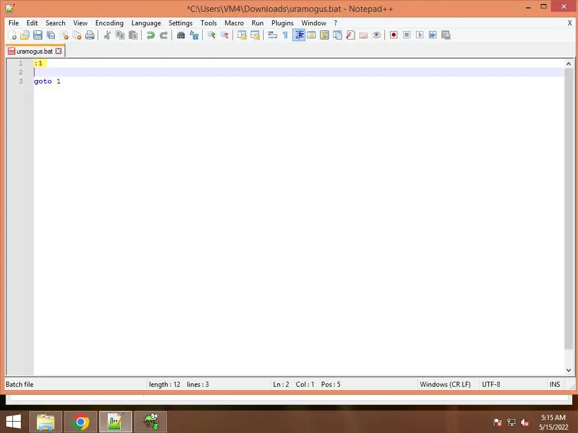Screen dimensions: 578x433
Task: Click the Batch file language status field
Action: [76, 385]
